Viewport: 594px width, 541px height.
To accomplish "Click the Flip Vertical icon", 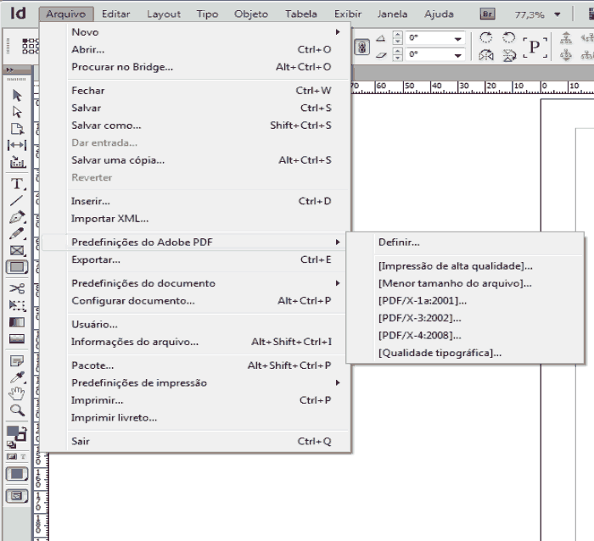I will [x=509, y=56].
